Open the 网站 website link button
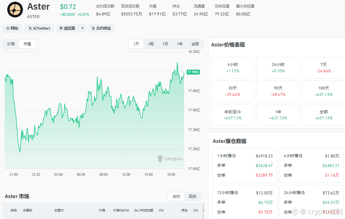This screenshot has width=345, height=219. click(x=12, y=28)
